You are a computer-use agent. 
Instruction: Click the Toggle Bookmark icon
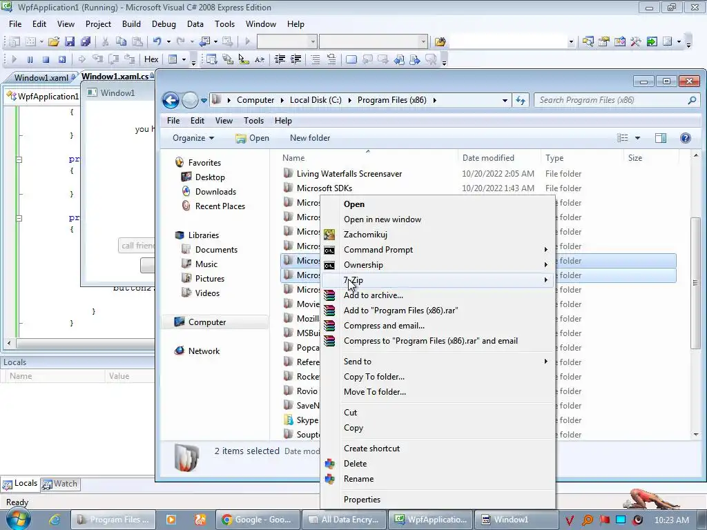(351, 59)
